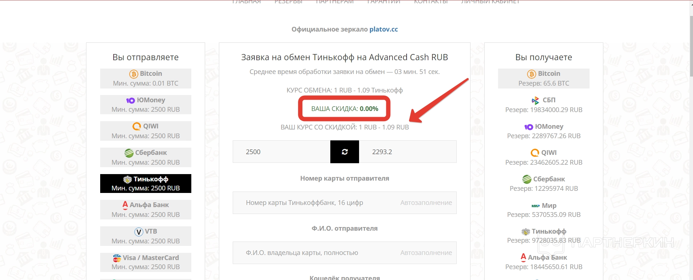Click the swap currencies refresh icon
The width and height of the screenshot is (693, 280).
click(x=345, y=152)
